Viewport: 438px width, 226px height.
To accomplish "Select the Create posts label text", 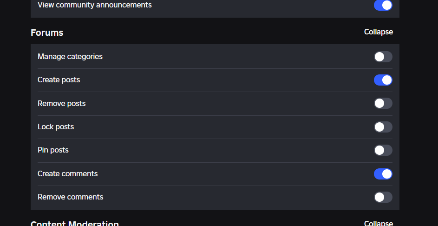I will coord(59,80).
